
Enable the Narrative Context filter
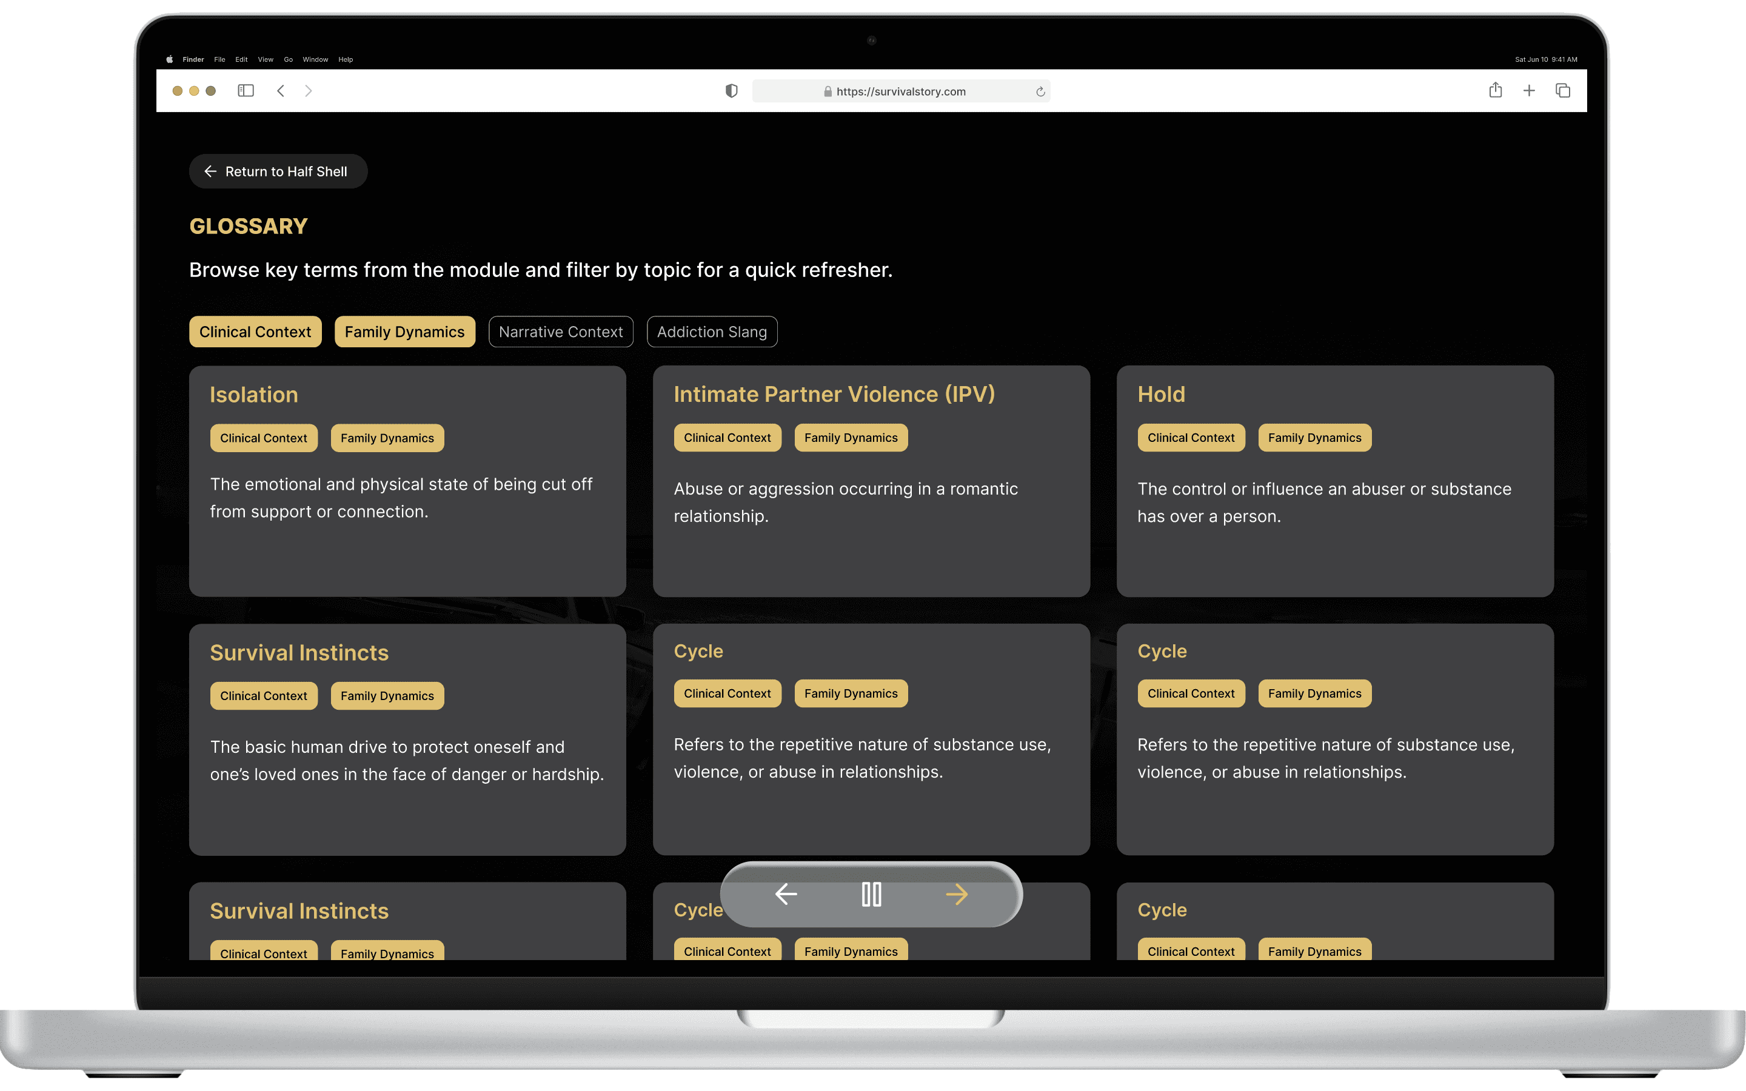point(560,332)
